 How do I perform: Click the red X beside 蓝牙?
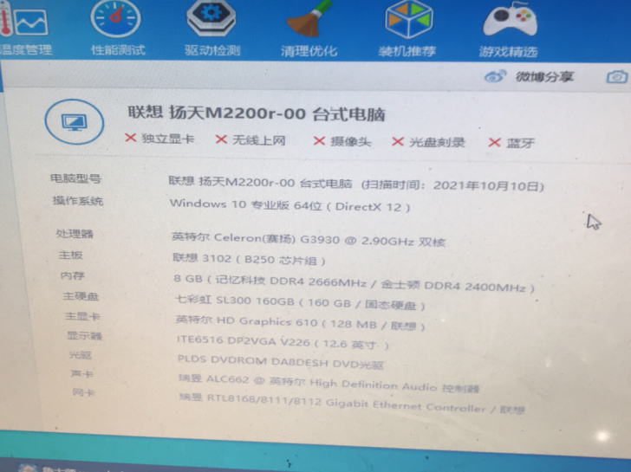pos(494,142)
